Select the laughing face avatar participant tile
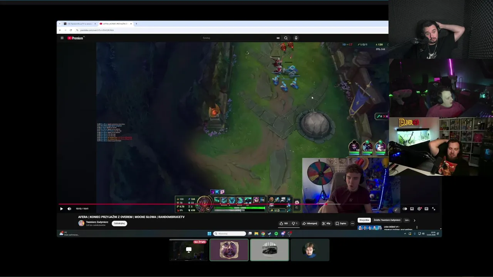 (229, 250)
